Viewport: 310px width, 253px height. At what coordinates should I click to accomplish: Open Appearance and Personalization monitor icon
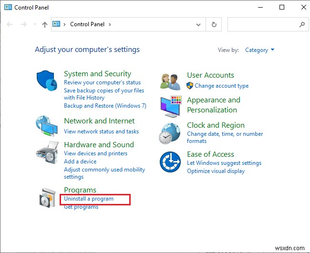(170, 106)
